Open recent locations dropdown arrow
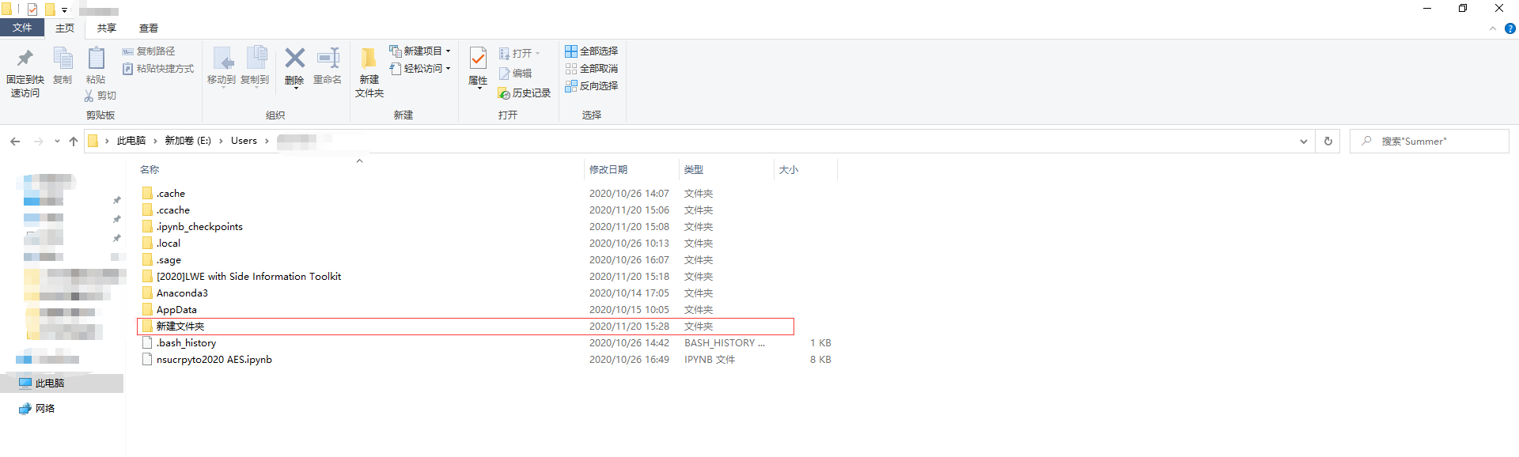Screen dimensions: 1519x457 (x=57, y=142)
